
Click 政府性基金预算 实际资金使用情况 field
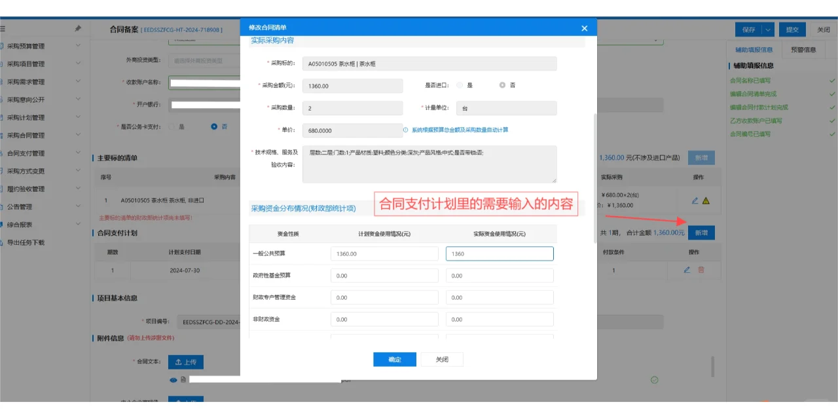coord(500,276)
